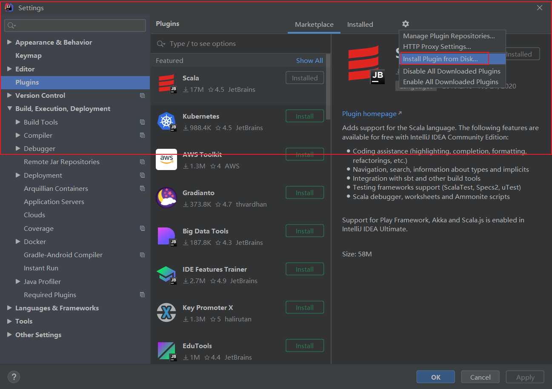Expand the Version Control node arrow
552x389 pixels.
(x=9, y=95)
